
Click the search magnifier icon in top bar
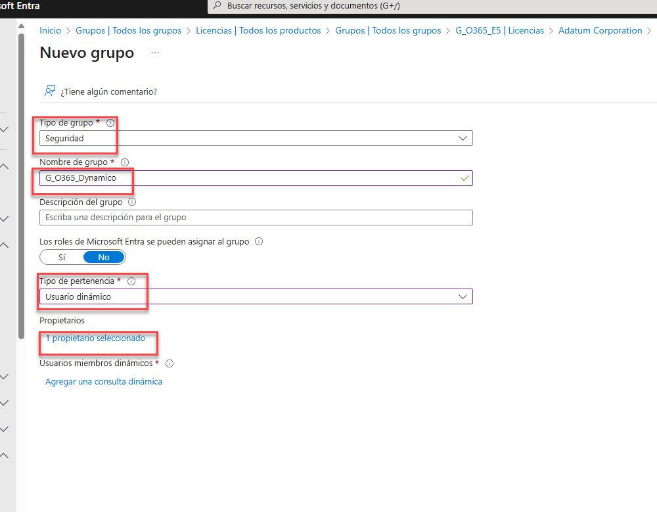[217, 6]
